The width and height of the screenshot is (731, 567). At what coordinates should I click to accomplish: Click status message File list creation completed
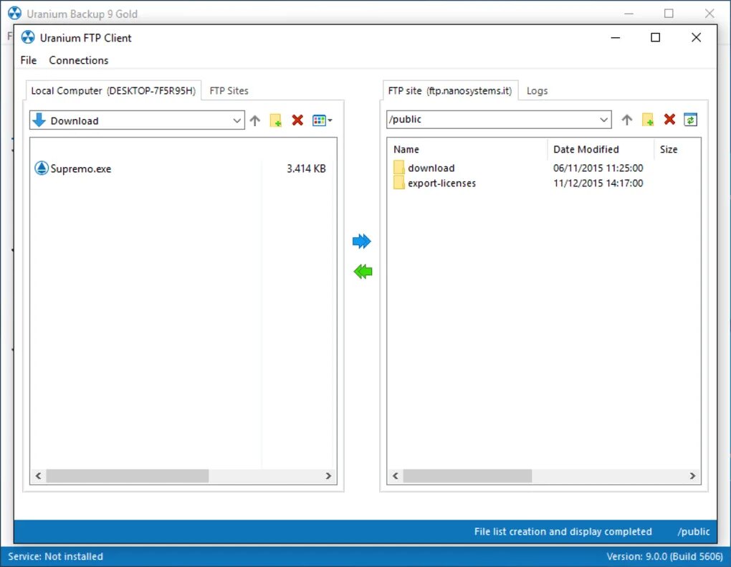pyautogui.click(x=563, y=532)
